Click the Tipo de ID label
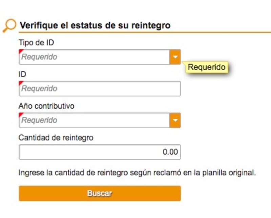This screenshot has height=218, width=271. click(36, 43)
